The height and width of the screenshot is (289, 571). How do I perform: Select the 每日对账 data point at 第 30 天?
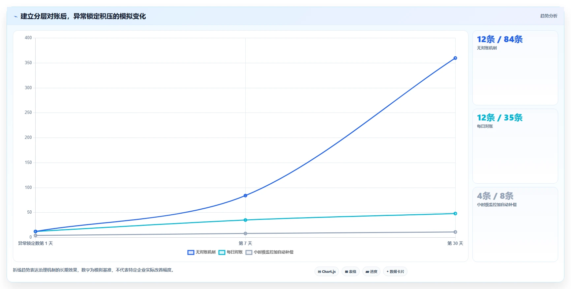455,214
